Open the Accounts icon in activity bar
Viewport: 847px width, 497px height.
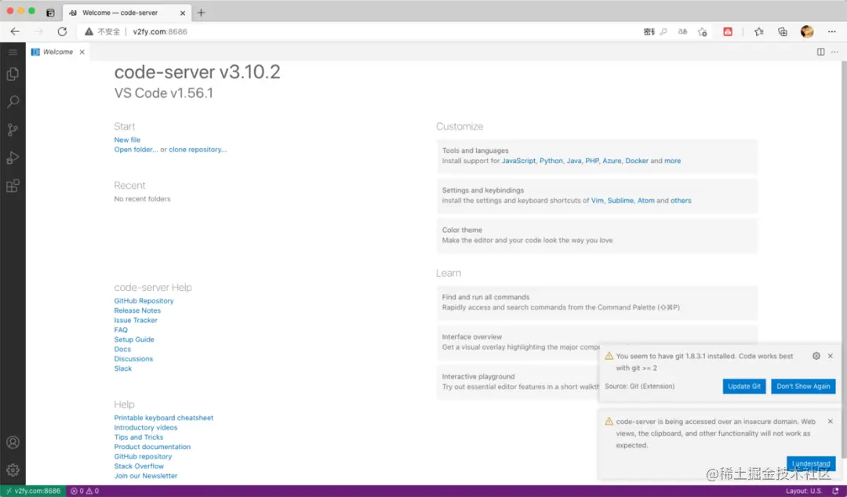(13, 442)
